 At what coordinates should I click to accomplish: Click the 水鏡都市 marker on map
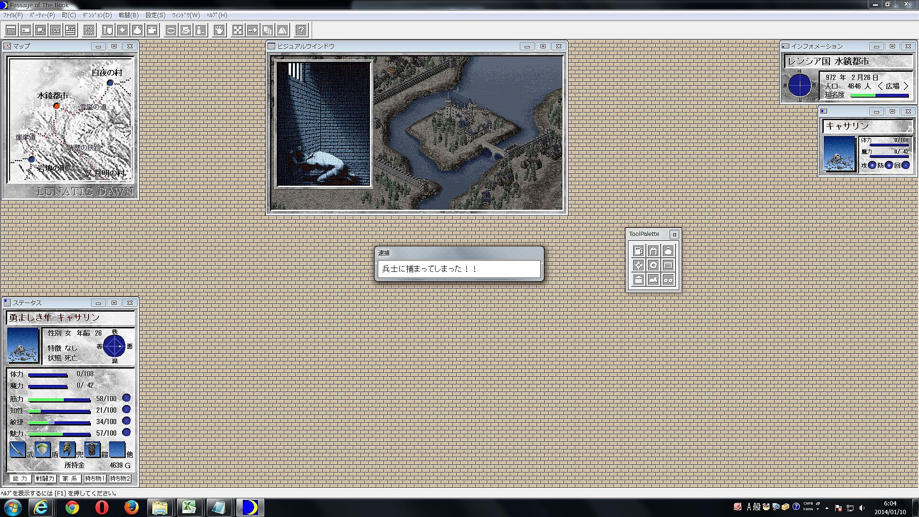56,106
